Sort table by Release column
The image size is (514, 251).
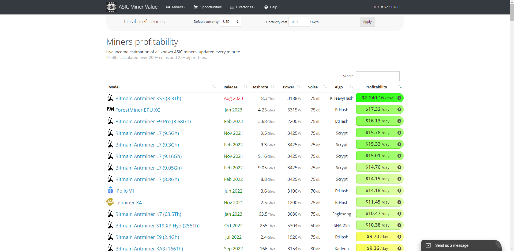click(x=234, y=87)
